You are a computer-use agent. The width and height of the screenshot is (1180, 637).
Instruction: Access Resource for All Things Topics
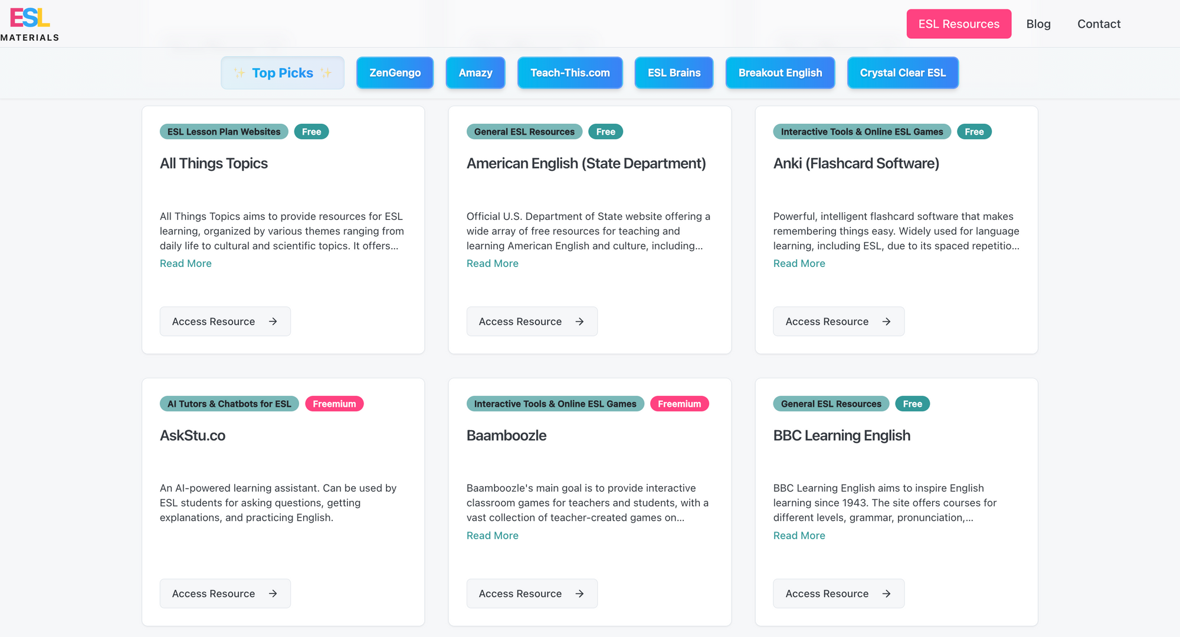click(x=225, y=322)
